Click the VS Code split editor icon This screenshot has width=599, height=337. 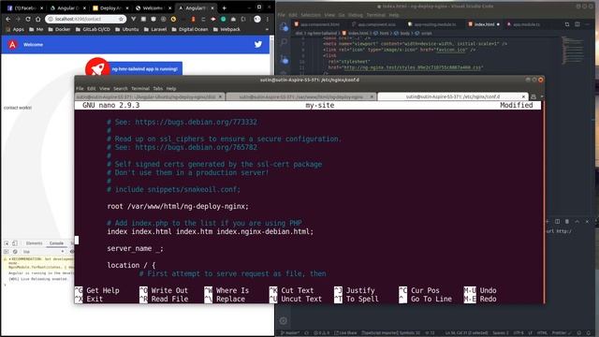tap(577, 24)
